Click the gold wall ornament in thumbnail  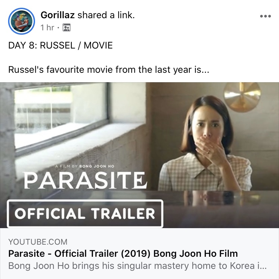pyautogui.click(x=242, y=97)
